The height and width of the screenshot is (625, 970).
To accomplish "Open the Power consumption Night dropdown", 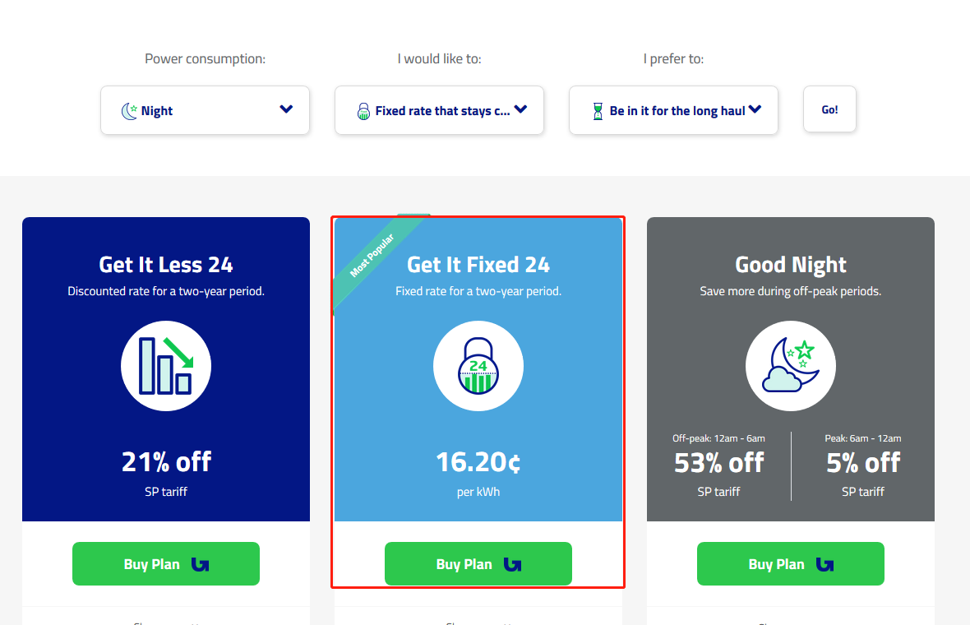I will click(205, 110).
